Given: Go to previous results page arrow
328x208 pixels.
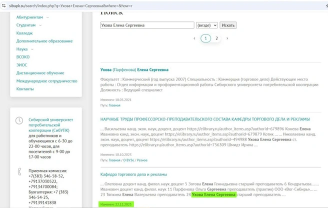Looking at the screenshot, I should (x=194, y=38).
